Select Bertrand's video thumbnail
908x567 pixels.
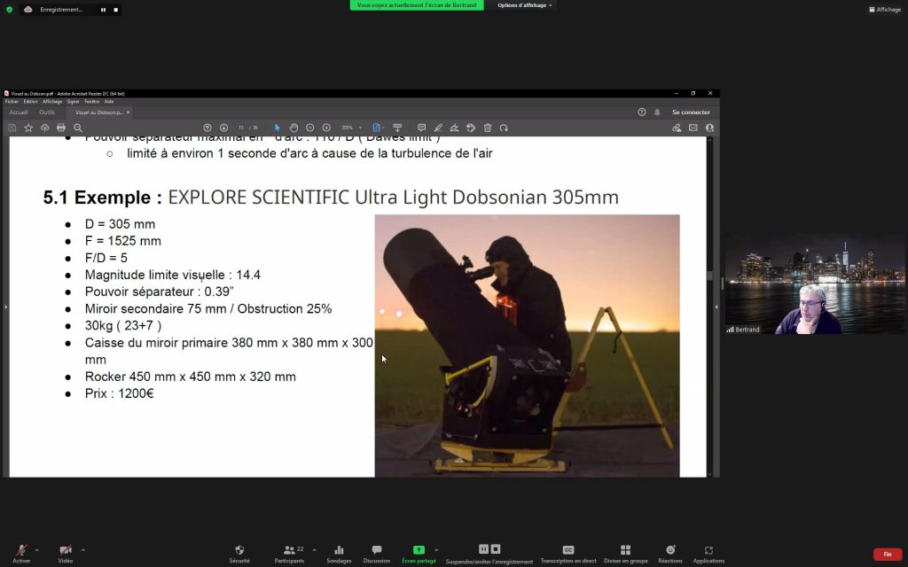pyautogui.click(x=816, y=283)
